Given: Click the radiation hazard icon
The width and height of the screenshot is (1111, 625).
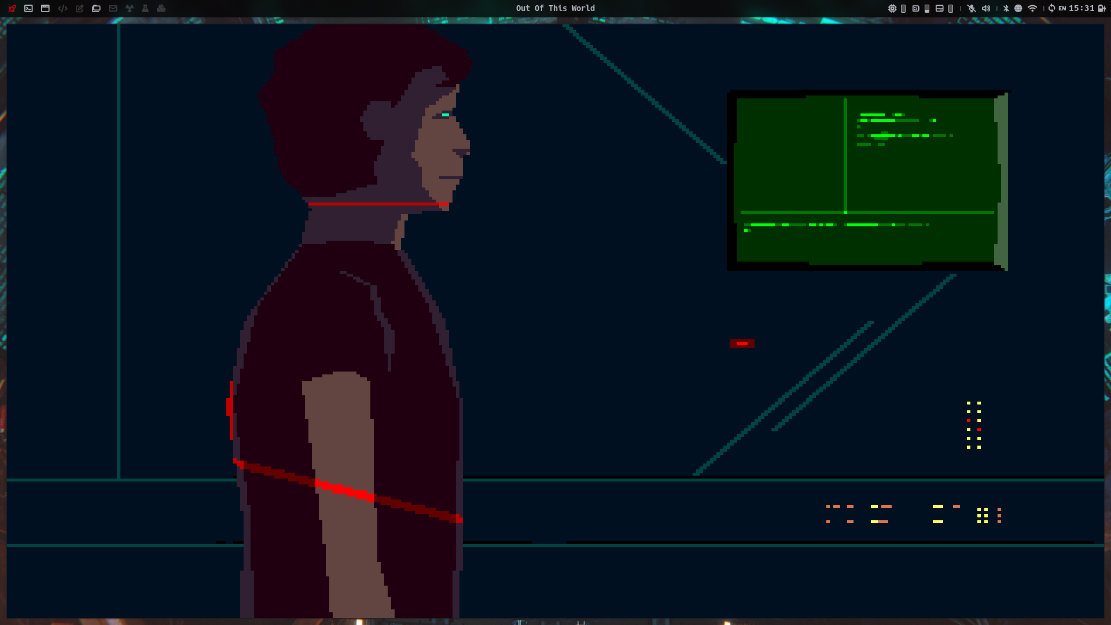Looking at the screenshot, I should [x=130, y=8].
